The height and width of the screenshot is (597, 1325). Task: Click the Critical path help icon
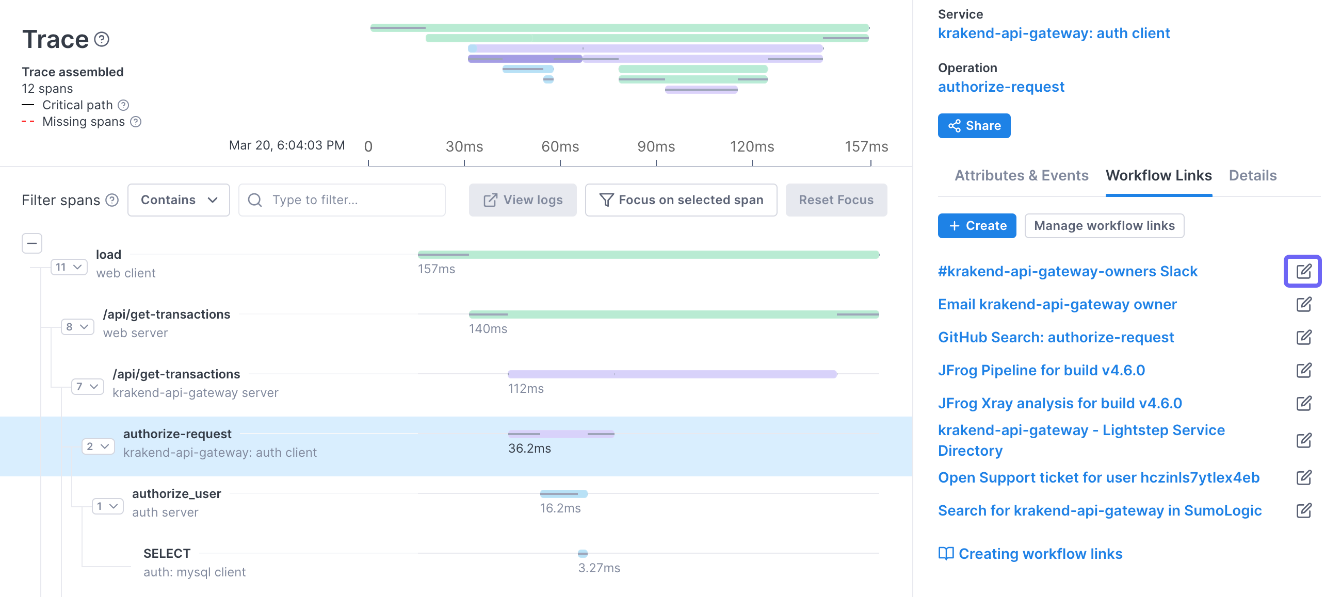click(123, 105)
